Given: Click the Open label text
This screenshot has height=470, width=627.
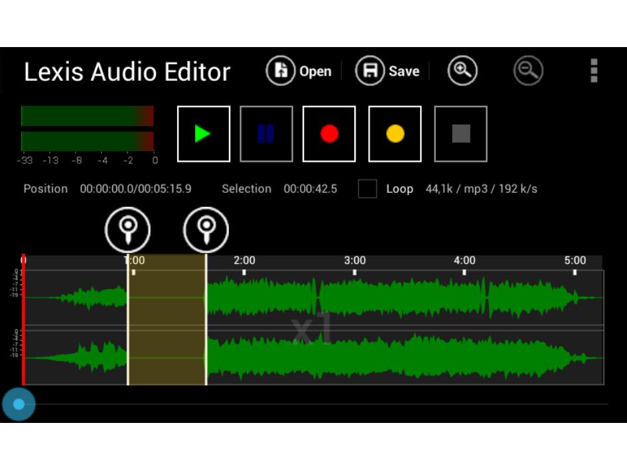Looking at the screenshot, I should point(315,72).
